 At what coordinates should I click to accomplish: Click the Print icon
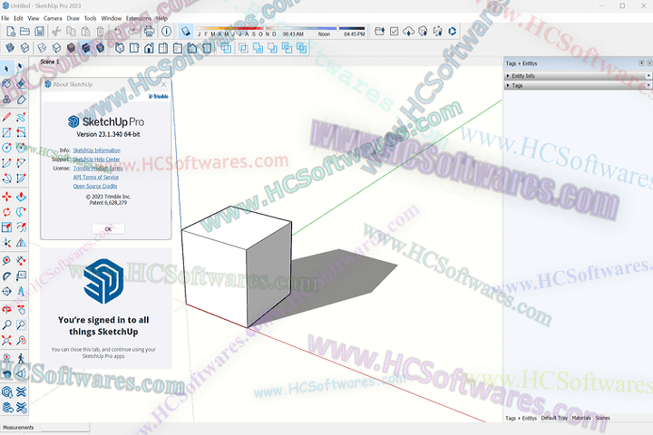point(149,31)
